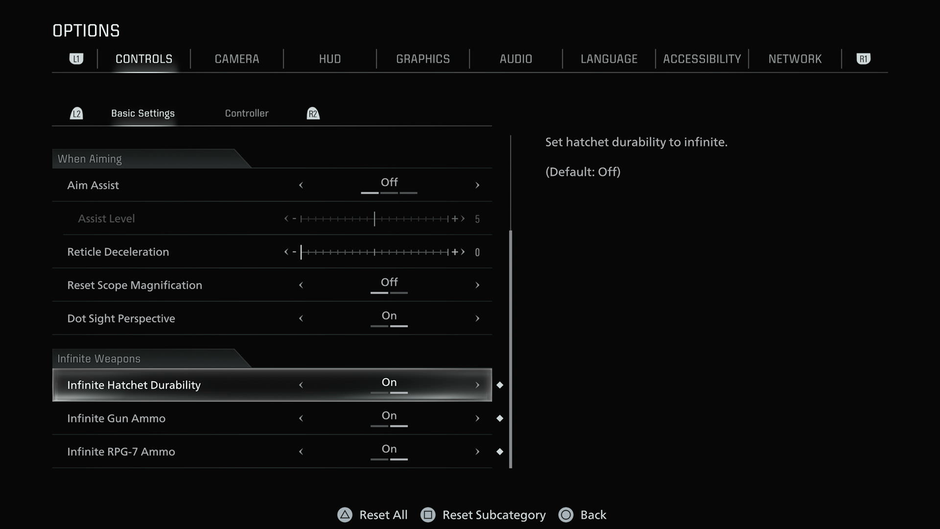Select the Reticle Deceleration row label
Image resolution: width=940 pixels, height=529 pixels.
click(x=118, y=252)
